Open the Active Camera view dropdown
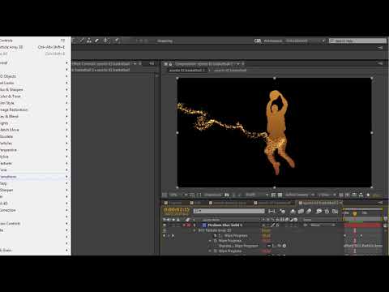Image resolution: width=389 pixels, height=292 pixels. click(x=300, y=195)
